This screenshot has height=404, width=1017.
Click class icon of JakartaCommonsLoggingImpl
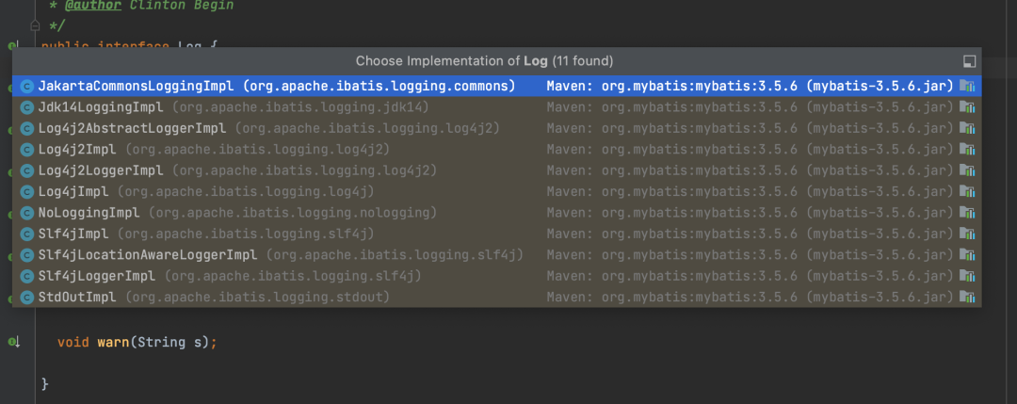click(26, 87)
